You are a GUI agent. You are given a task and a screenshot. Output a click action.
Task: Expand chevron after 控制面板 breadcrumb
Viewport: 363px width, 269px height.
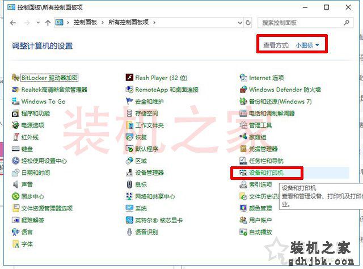[x=102, y=23]
